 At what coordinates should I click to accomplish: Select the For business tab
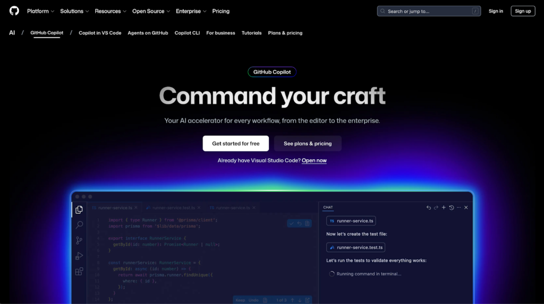220,33
